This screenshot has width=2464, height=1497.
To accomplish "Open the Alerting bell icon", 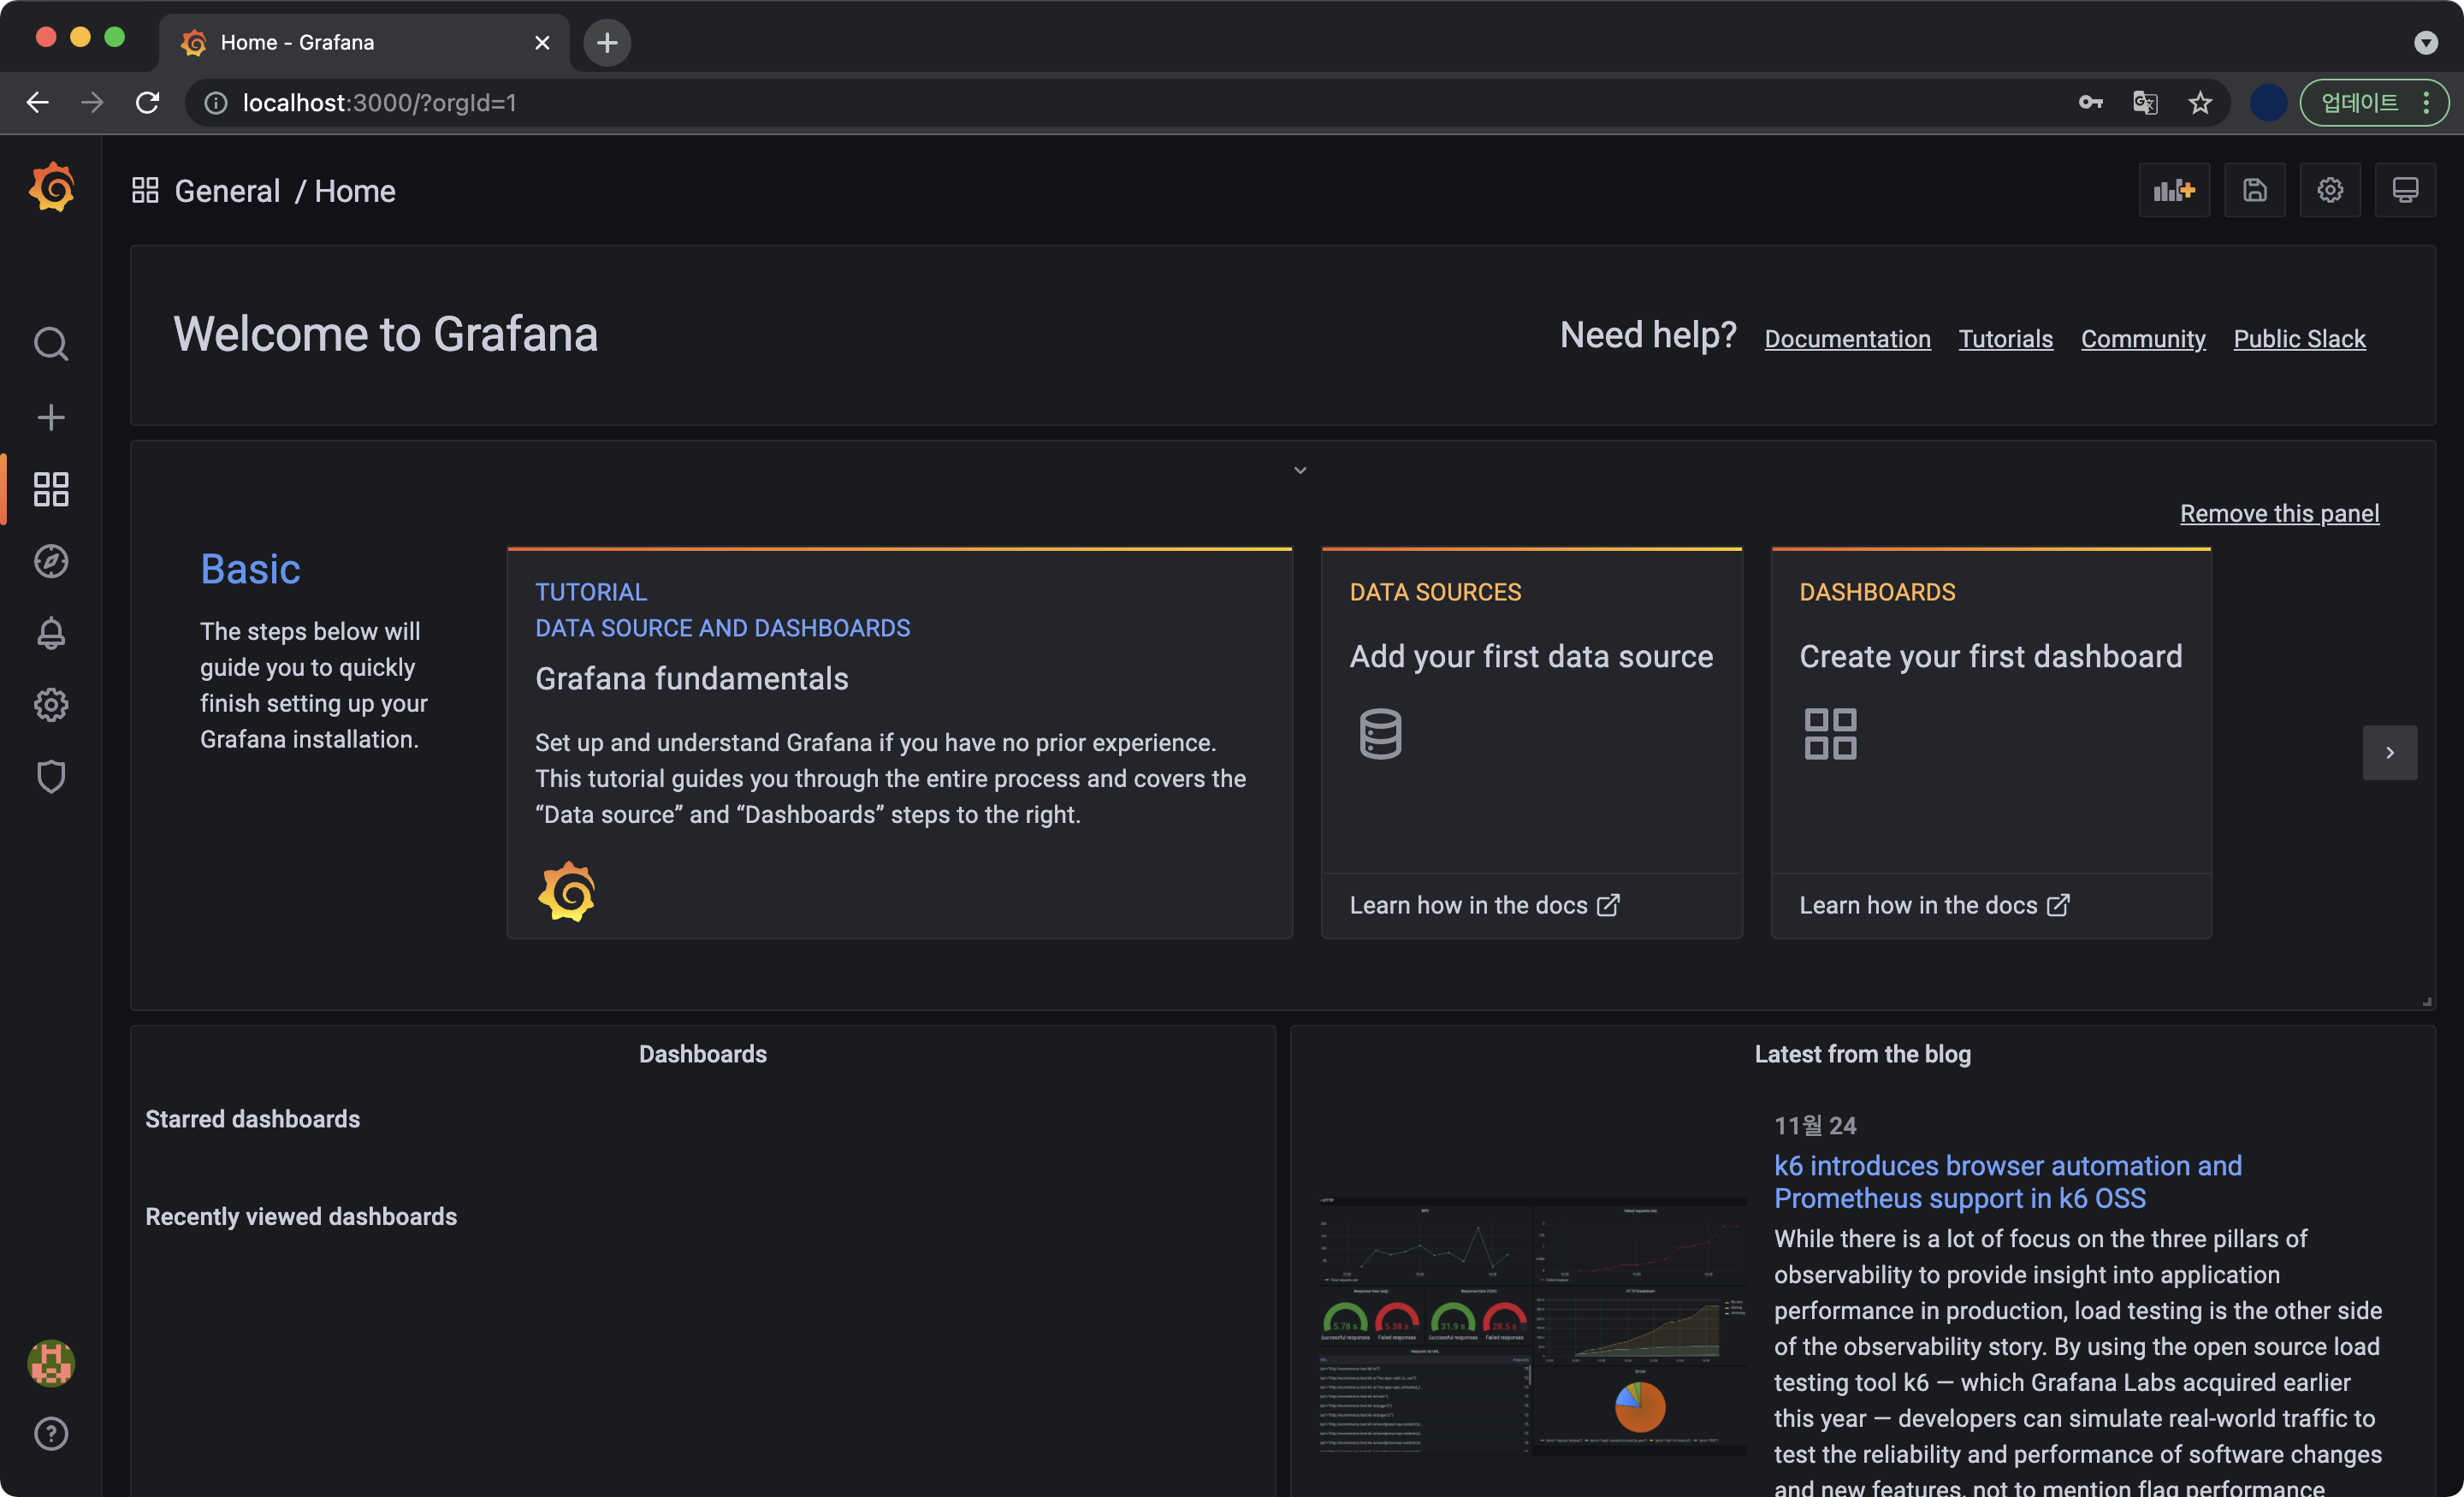I will pyautogui.click(x=50, y=633).
